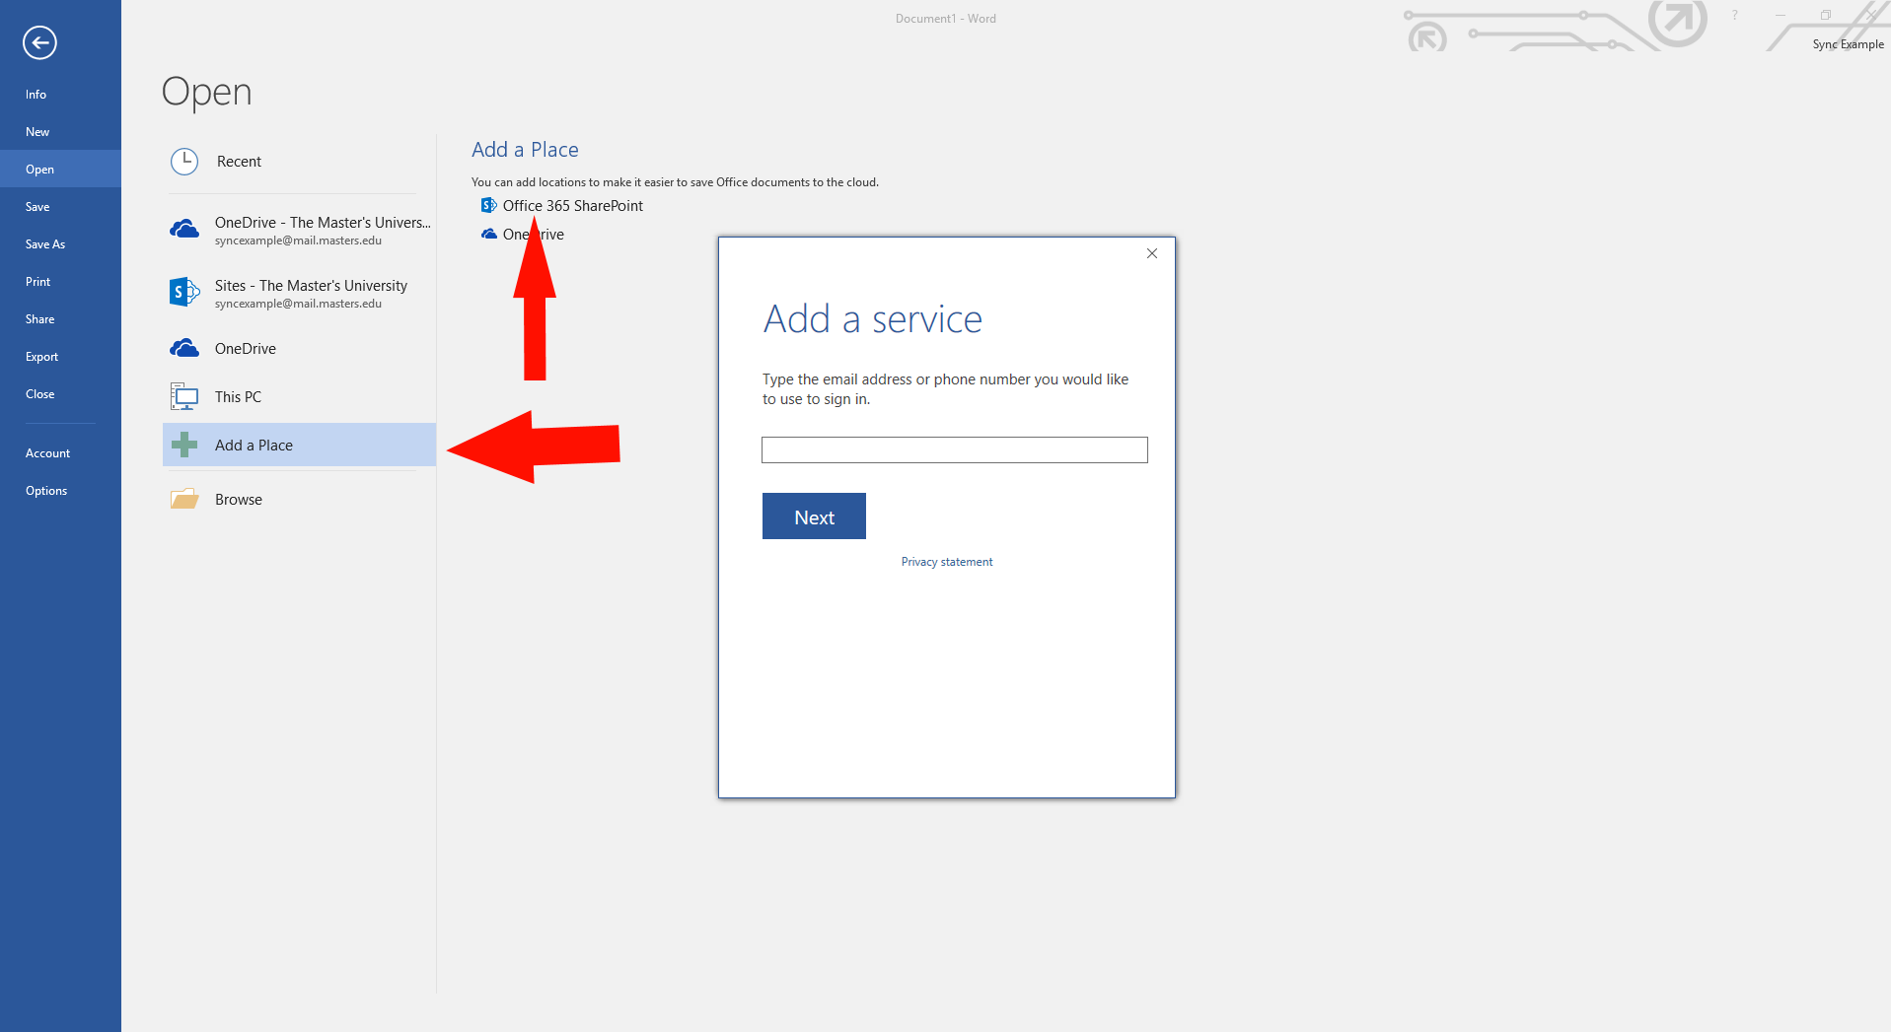
Task: Click the help question mark icon
Action: [1734, 15]
